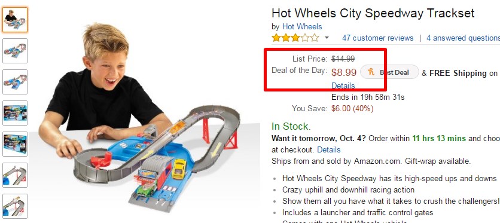500x223 pixels.
Task: Select the fourth thumbnail showing the box
Action: pyautogui.click(x=15, y=113)
